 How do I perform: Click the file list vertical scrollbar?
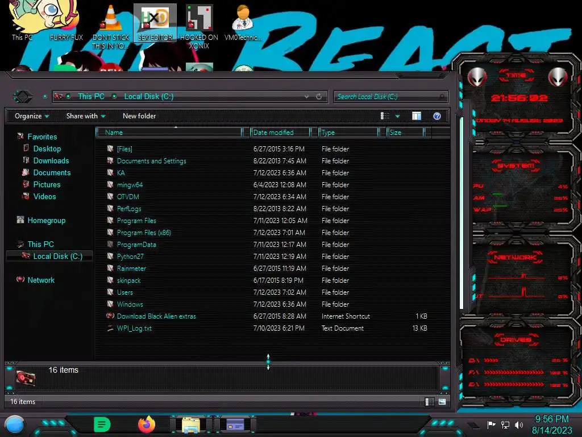[x=462, y=213]
